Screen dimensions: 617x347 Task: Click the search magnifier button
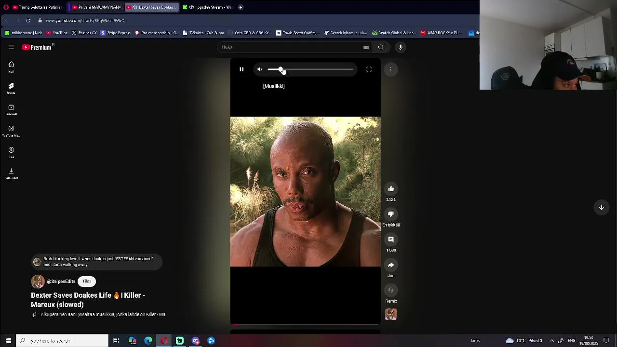click(381, 47)
